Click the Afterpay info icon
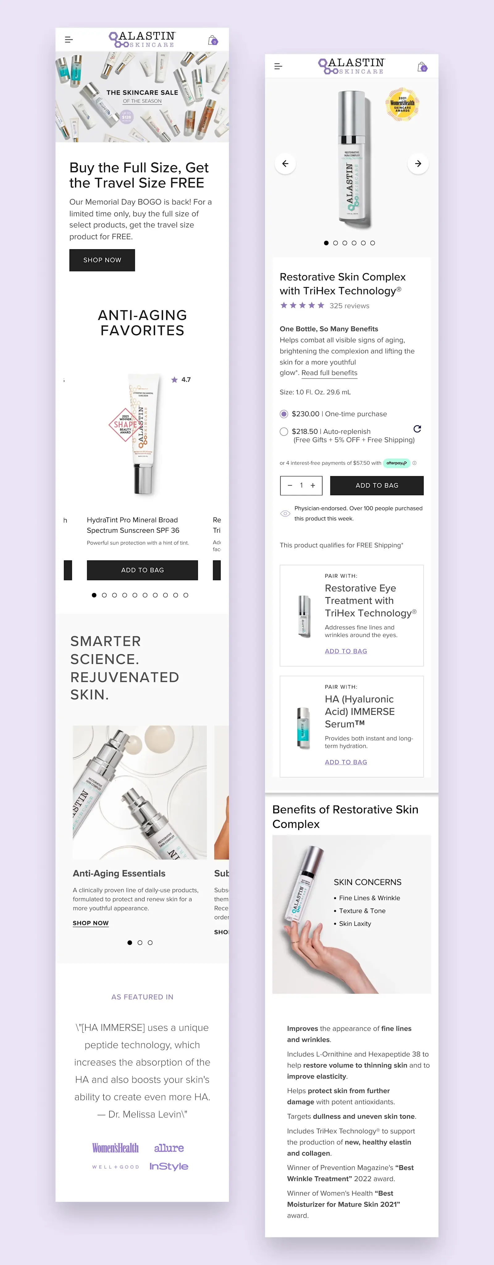Viewport: 494px width, 1265px height. pyautogui.click(x=414, y=463)
